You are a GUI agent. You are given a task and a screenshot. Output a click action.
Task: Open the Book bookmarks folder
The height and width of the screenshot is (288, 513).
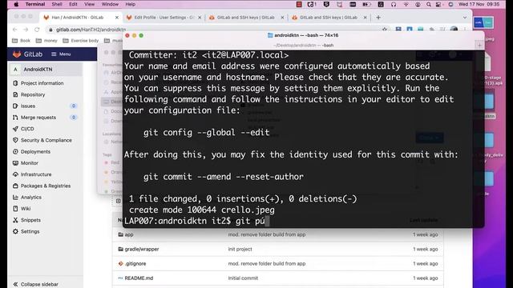22,41
